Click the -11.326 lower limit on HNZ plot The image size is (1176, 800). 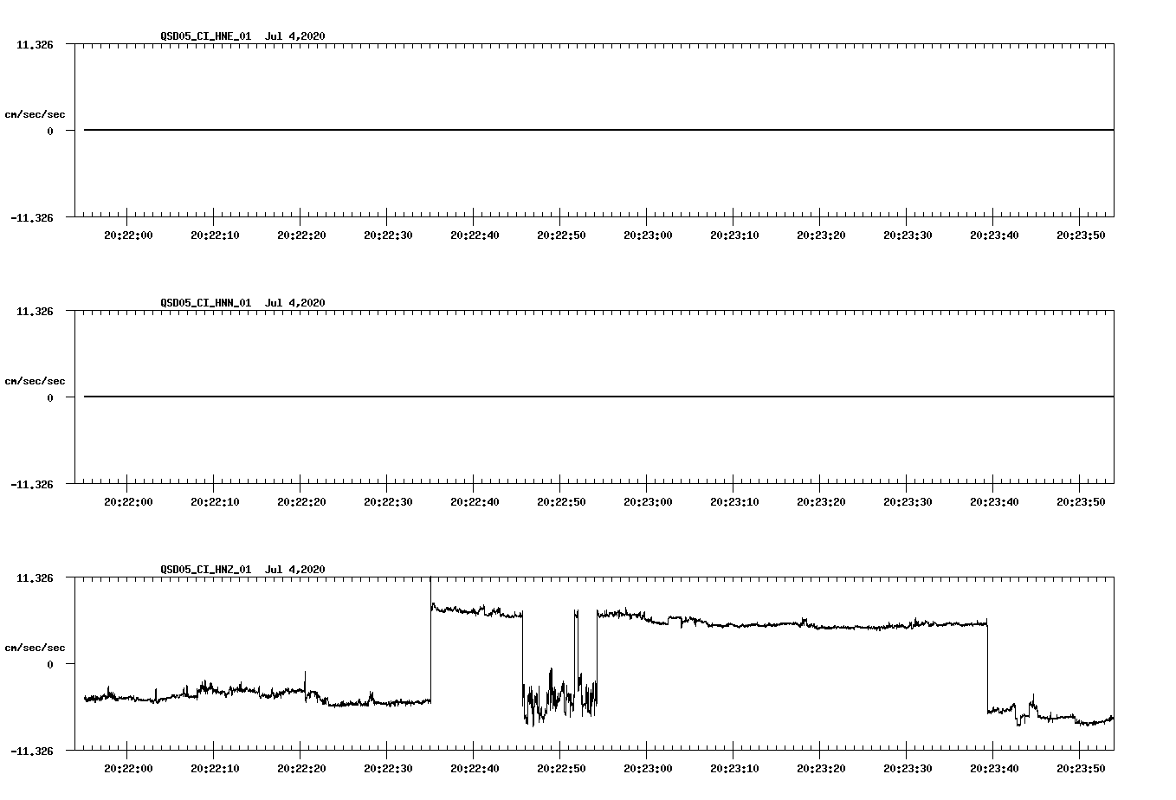[x=32, y=751]
